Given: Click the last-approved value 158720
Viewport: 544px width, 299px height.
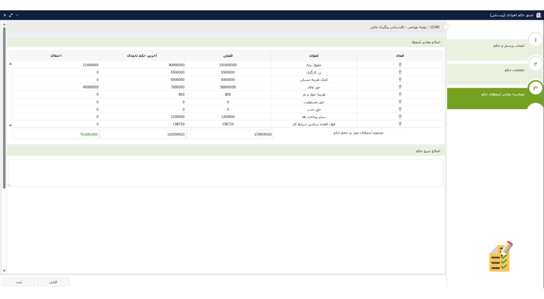Looking at the screenshot, I should click(178, 124).
